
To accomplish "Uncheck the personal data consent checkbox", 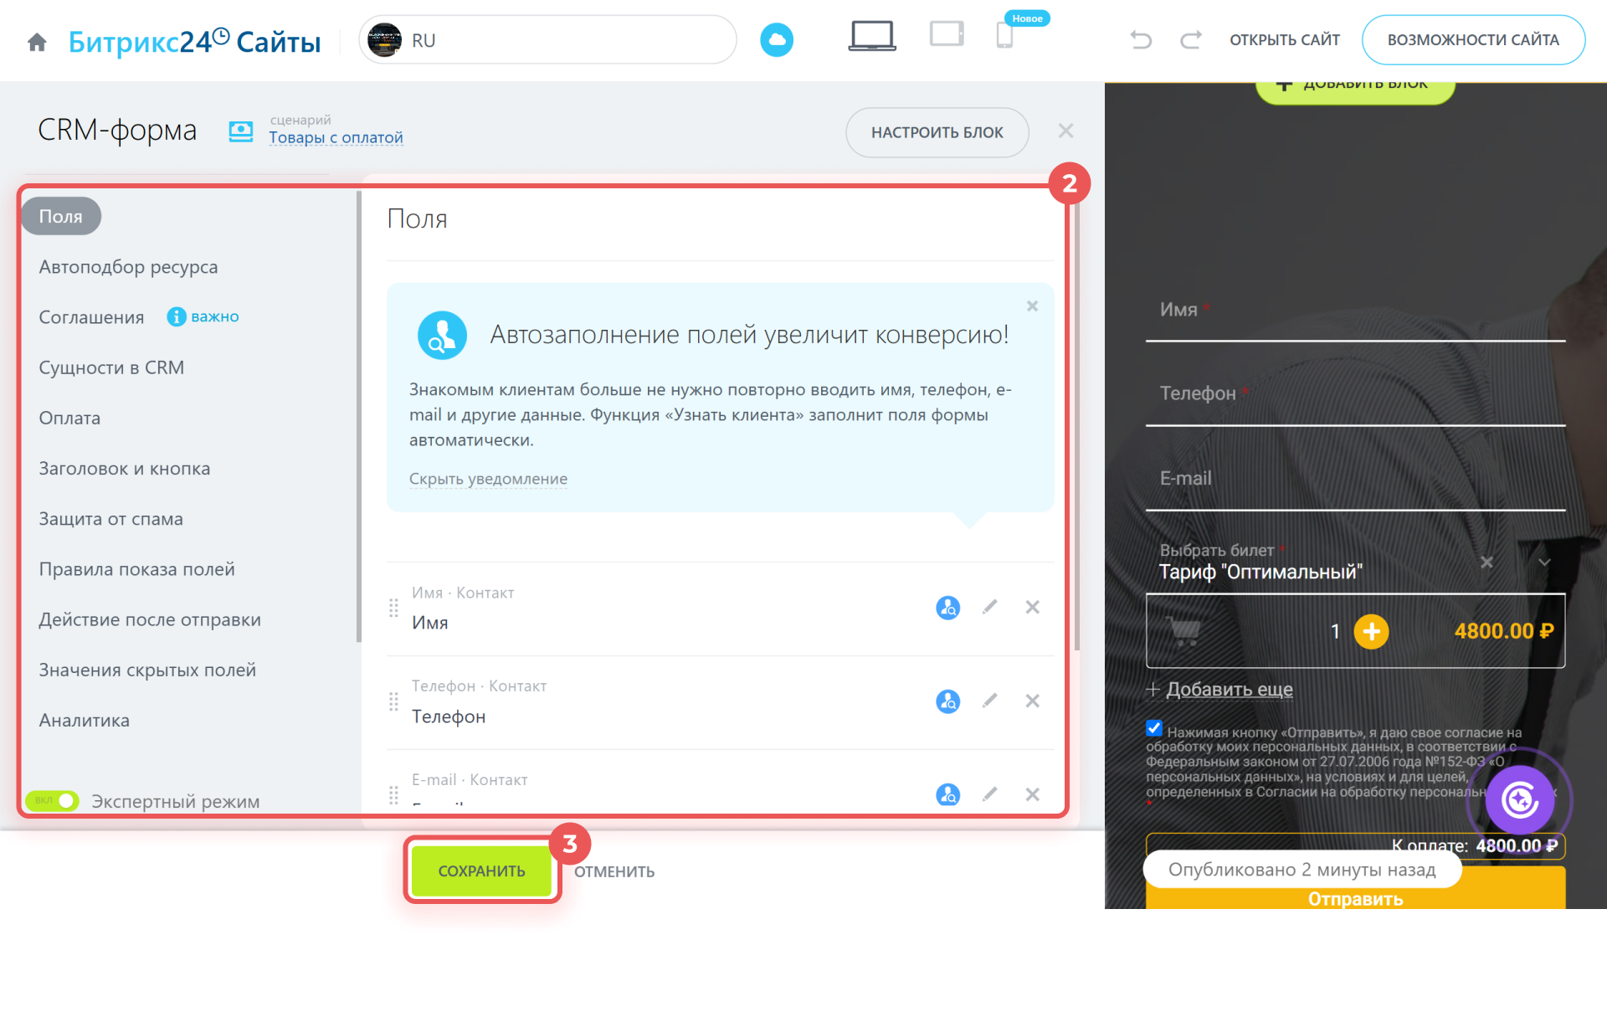I will [1154, 728].
